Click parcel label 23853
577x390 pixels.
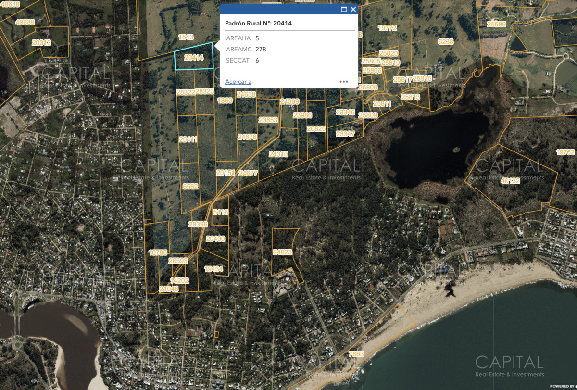coord(268,120)
